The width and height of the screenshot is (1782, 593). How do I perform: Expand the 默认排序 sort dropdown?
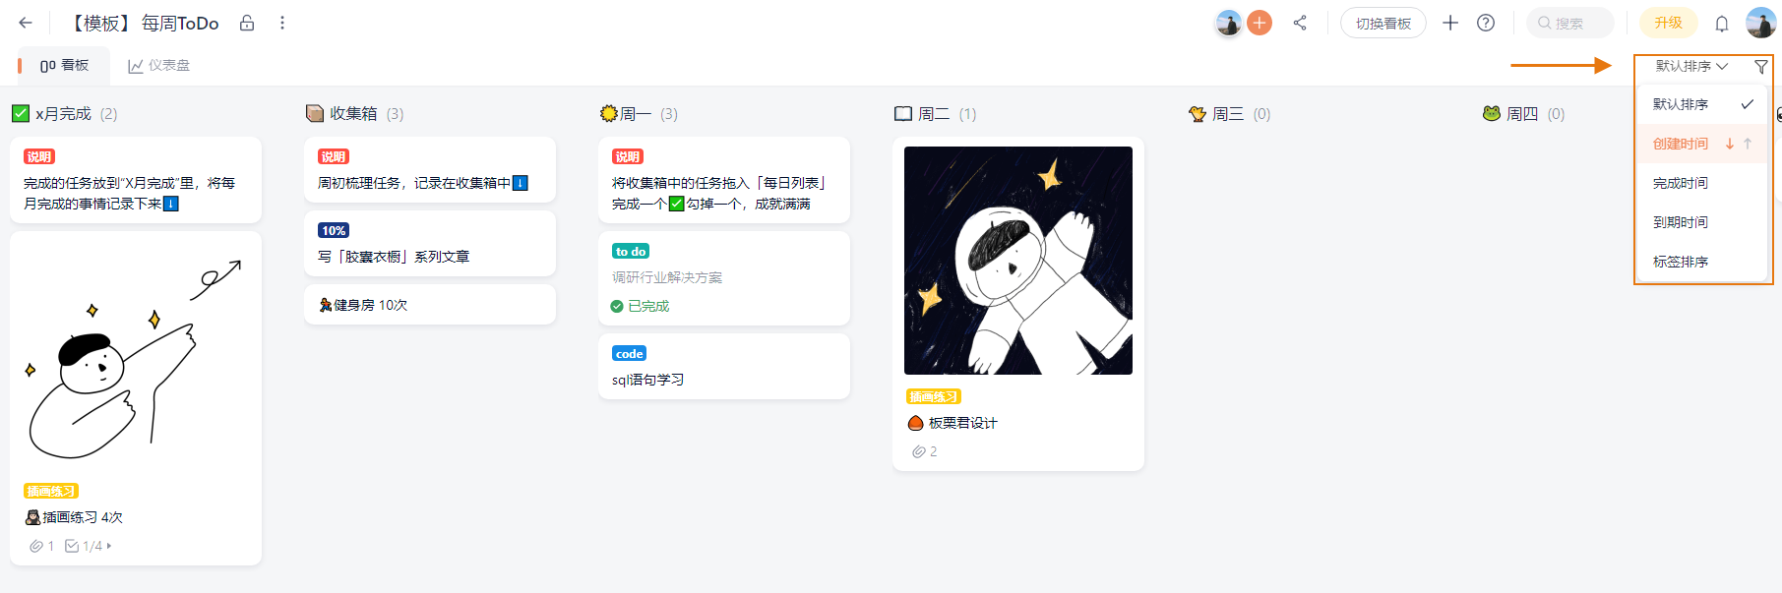[x=1691, y=66]
